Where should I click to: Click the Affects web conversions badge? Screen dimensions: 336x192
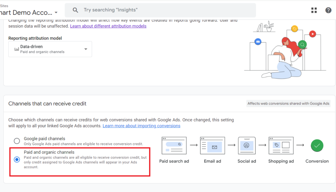pos(288,104)
